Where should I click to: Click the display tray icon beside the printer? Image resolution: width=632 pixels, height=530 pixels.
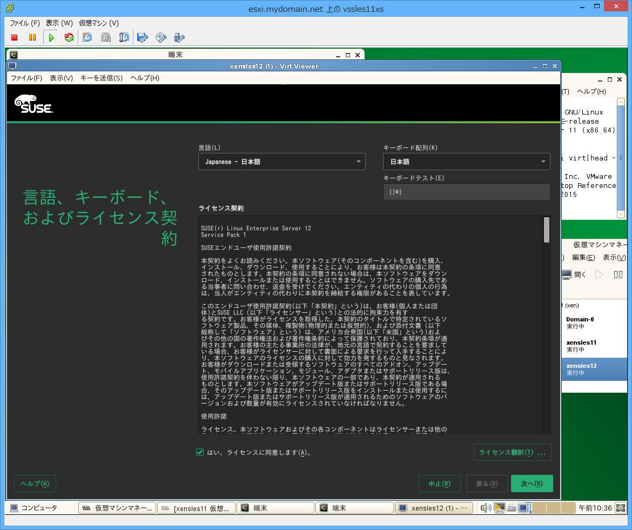pos(523,508)
